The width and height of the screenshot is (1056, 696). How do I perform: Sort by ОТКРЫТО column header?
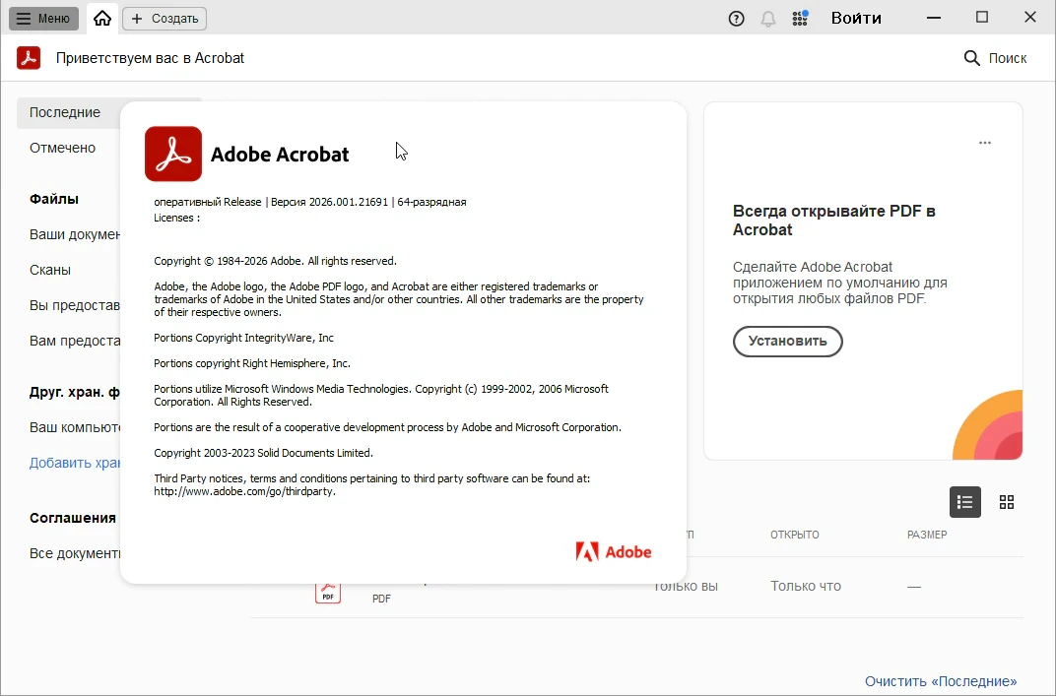795,535
